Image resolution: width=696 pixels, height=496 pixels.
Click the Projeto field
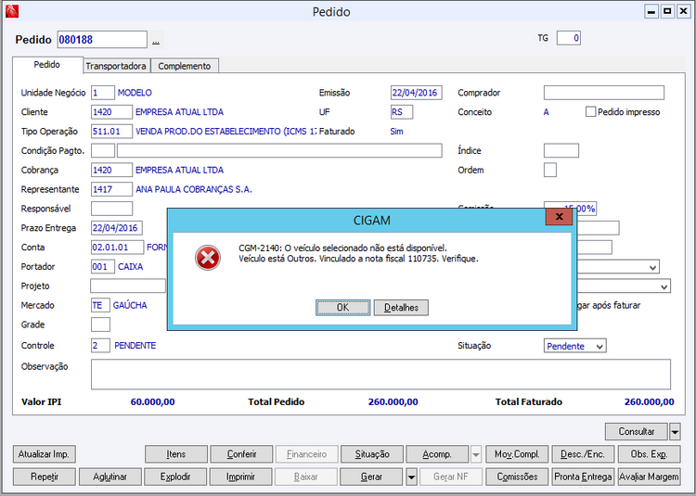[x=128, y=286]
